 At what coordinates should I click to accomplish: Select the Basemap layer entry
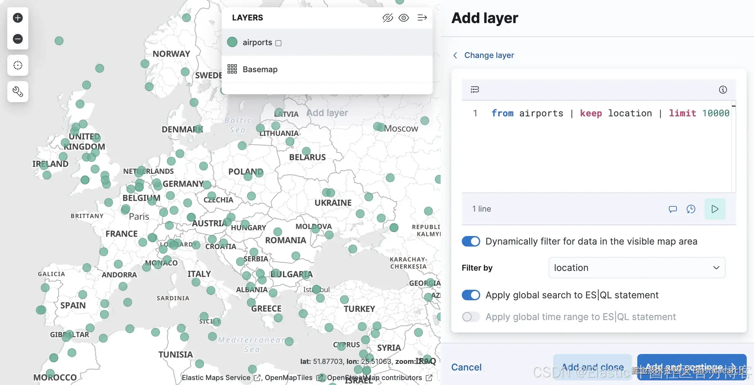[260, 69]
